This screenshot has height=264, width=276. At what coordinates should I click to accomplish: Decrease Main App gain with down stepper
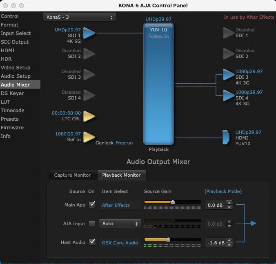coord(229,207)
